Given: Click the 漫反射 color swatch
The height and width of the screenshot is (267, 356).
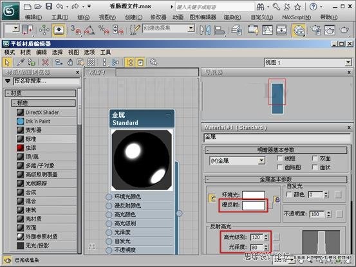Looking at the screenshot, I should (254, 205).
